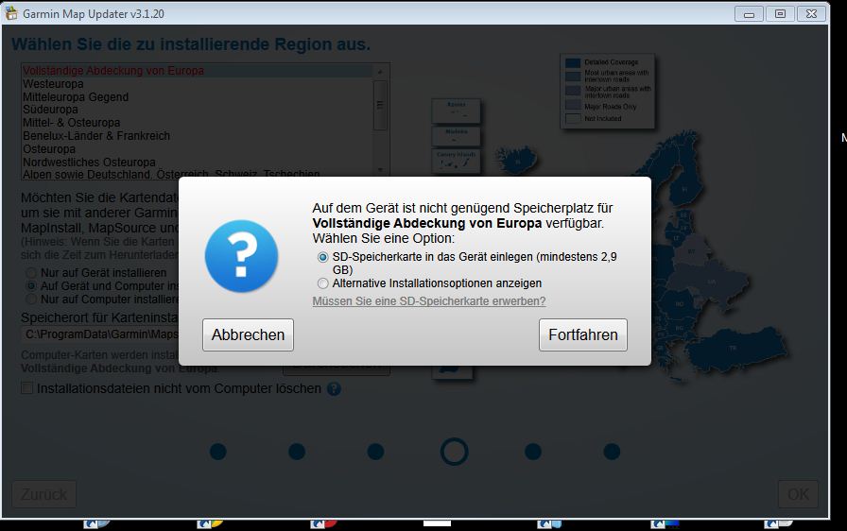The height and width of the screenshot is (531, 847).
Task: Select Alternative Installationsoptionen anzeigen option
Action: pyautogui.click(x=322, y=283)
